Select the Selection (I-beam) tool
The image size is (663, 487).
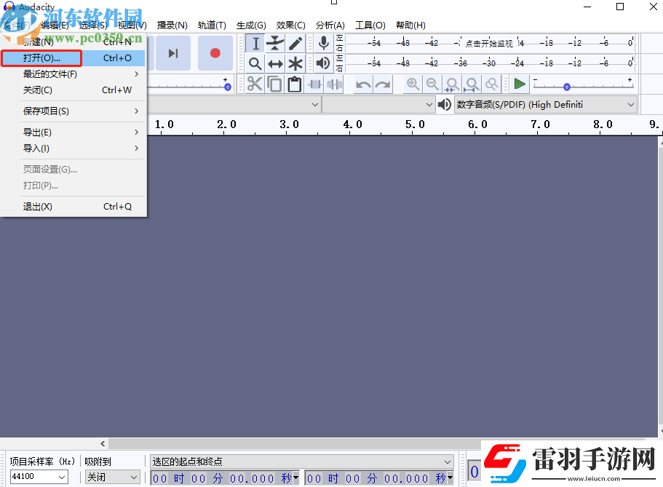click(x=255, y=44)
